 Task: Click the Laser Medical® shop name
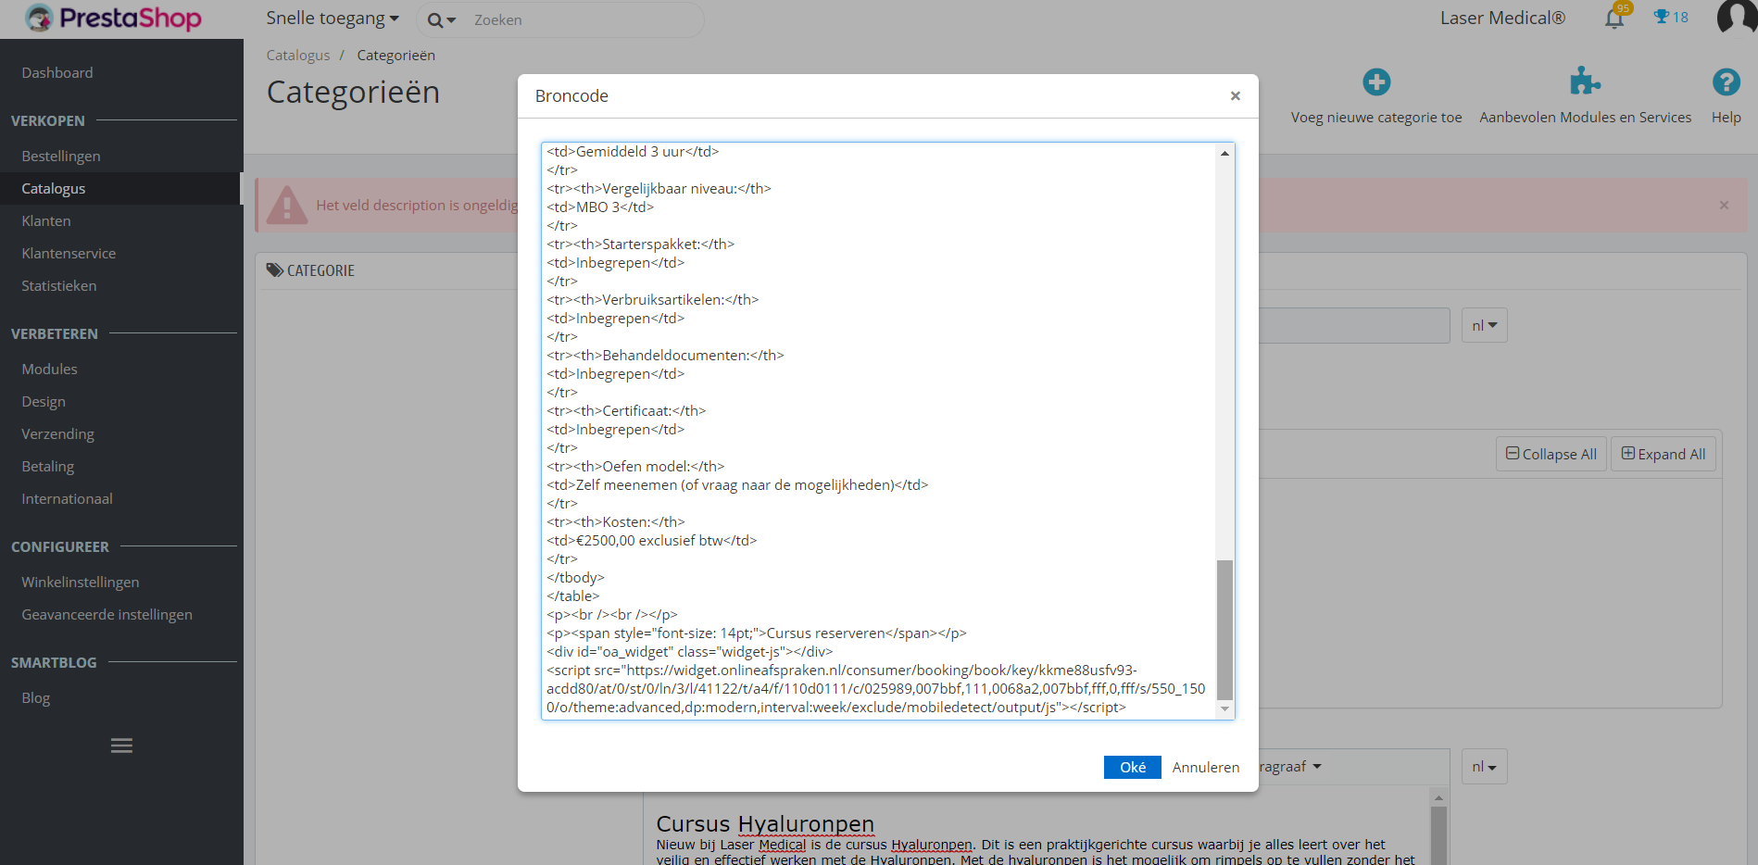(1502, 18)
